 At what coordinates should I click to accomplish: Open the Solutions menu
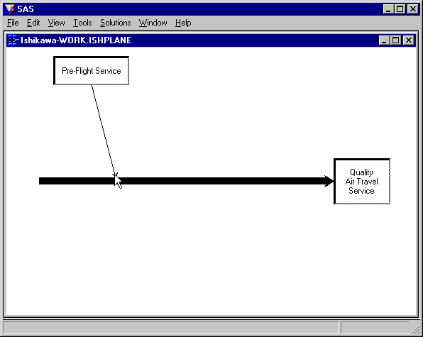pyautogui.click(x=115, y=23)
